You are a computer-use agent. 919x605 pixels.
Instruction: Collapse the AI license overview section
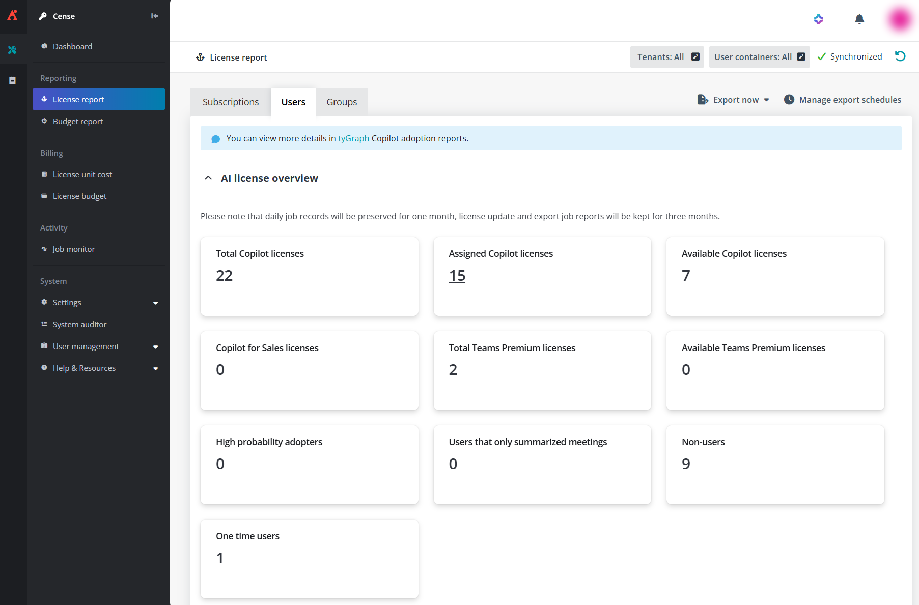208,178
